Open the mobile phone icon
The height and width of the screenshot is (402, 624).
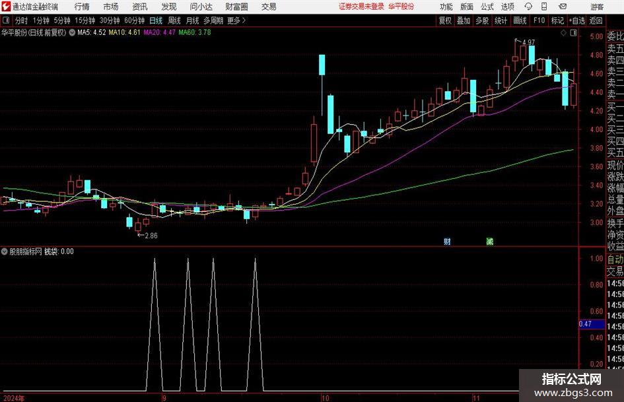544,7
